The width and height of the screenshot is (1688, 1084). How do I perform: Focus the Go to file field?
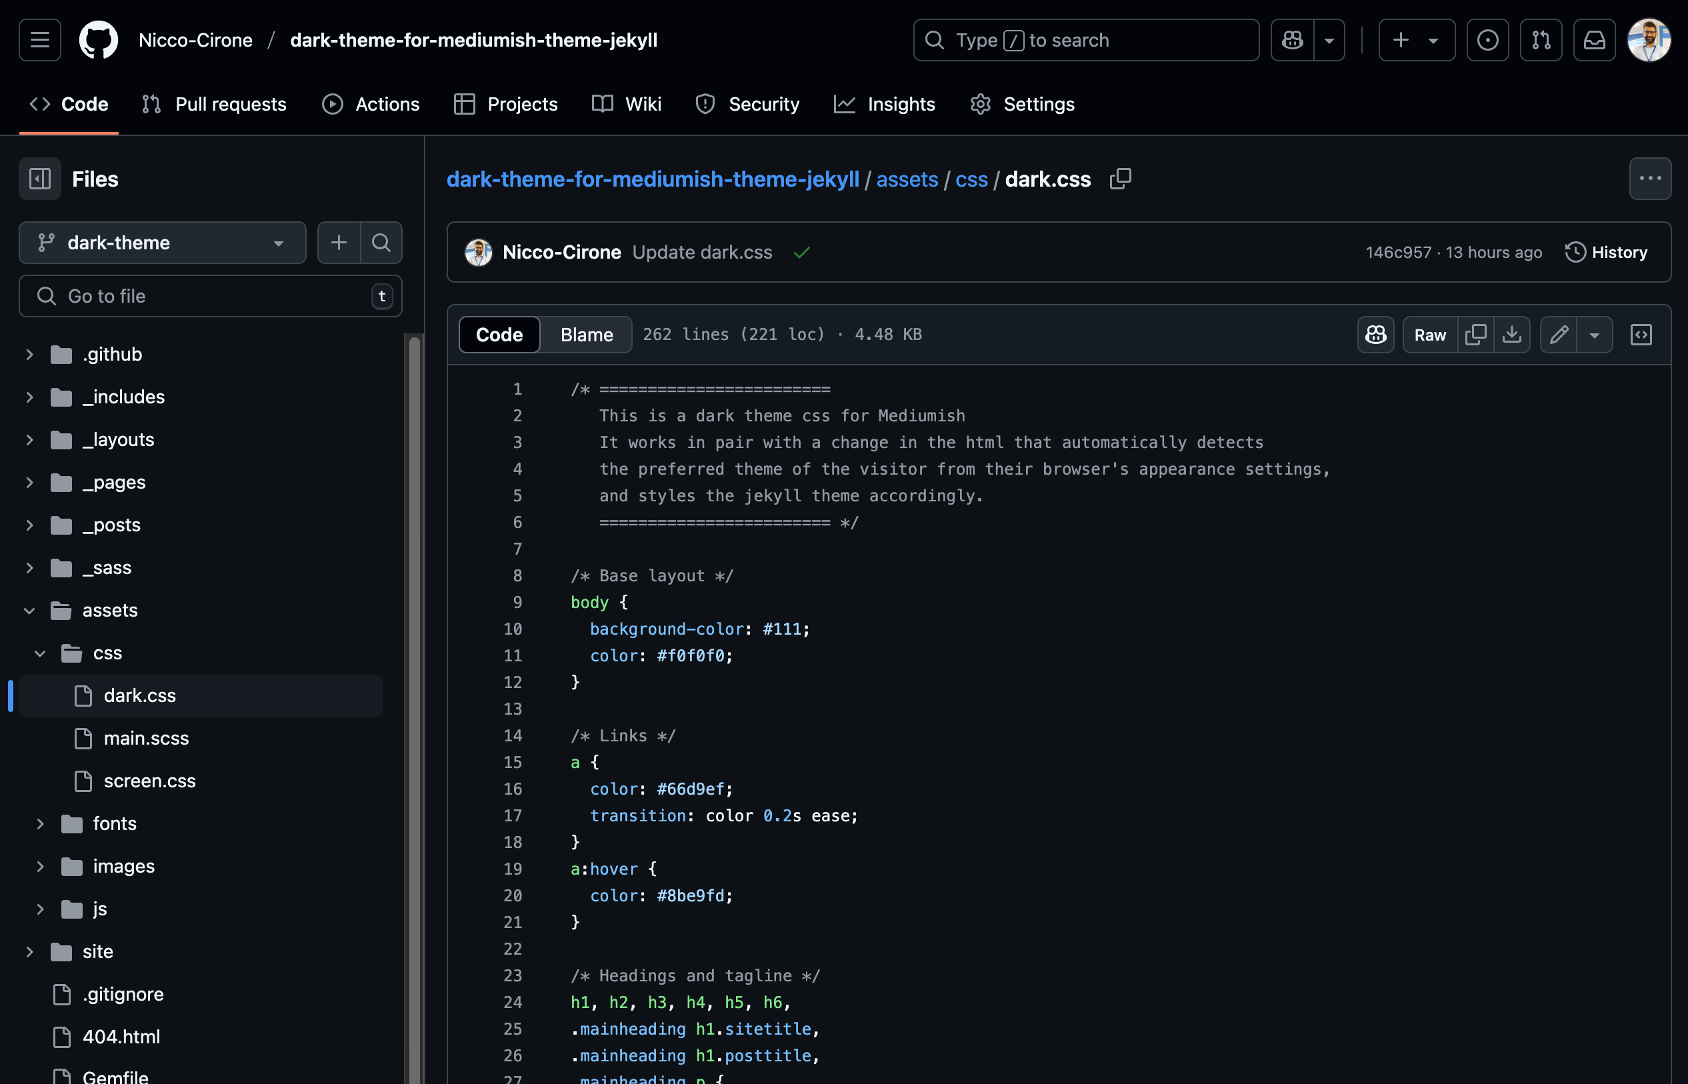[211, 297]
